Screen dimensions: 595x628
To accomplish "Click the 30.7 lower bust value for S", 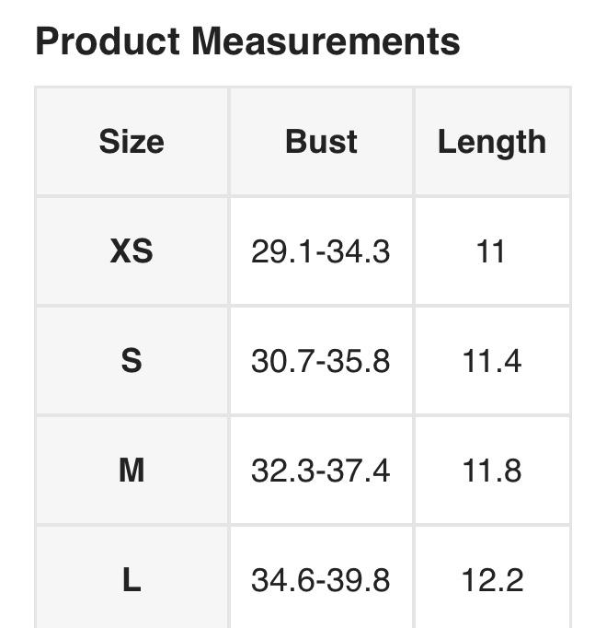I will (280, 361).
